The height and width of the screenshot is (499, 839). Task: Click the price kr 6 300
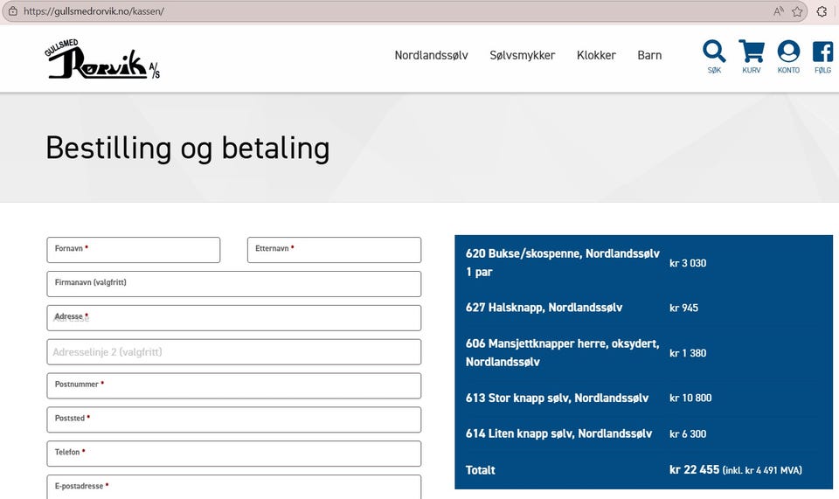[x=688, y=433]
